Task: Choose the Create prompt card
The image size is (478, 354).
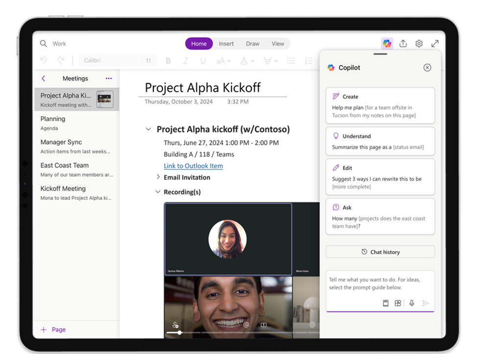Action: (x=380, y=106)
